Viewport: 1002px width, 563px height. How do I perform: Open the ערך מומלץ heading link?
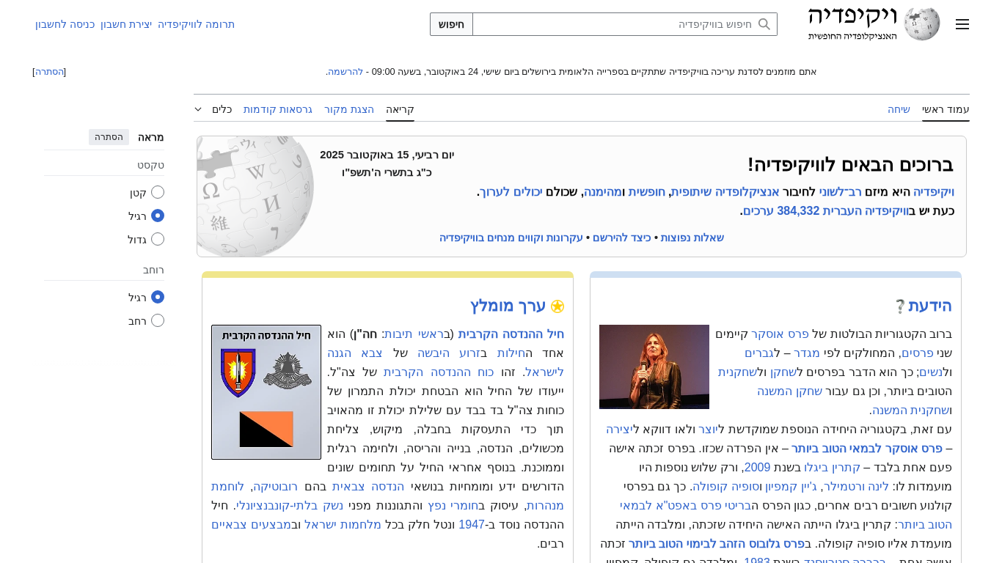[508, 306]
